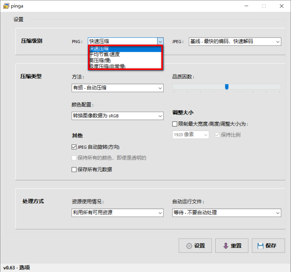Enable the 保存所有元数据 checkbox
This screenshot has width=291, height=272.
(x=74, y=169)
